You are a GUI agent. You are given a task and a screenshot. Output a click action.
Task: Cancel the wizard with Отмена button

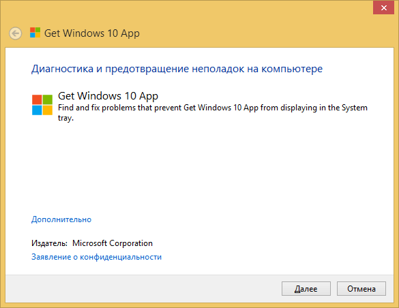(x=361, y=289)
